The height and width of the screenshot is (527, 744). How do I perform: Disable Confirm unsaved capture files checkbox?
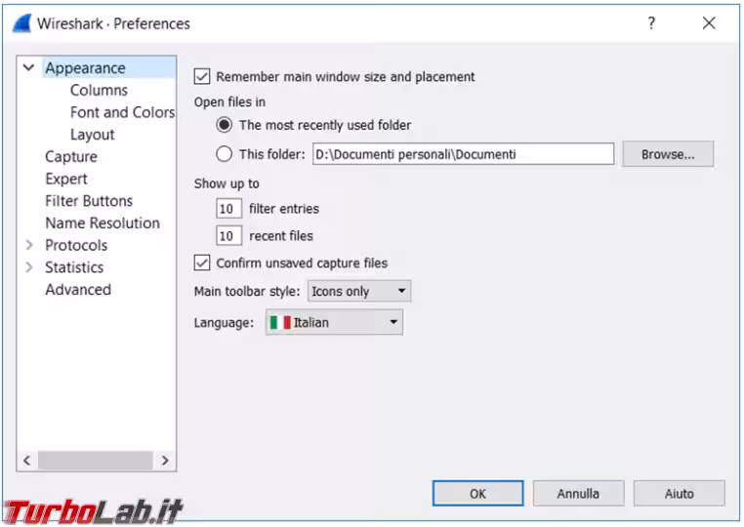point(203,263)
